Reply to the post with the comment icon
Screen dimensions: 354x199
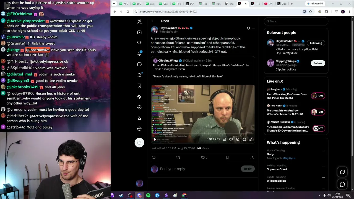pos(154,158)
